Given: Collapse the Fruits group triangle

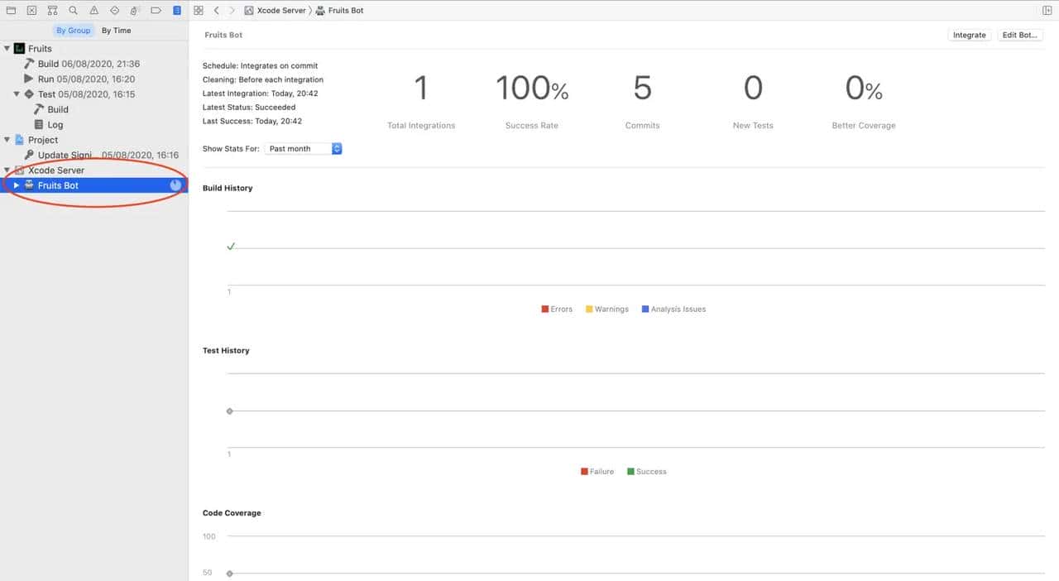Looking at the screenshot, I should (x=7, y=49).
